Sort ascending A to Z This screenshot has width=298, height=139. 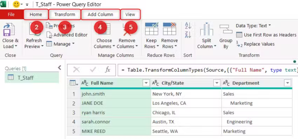click(x=188, y=25)
